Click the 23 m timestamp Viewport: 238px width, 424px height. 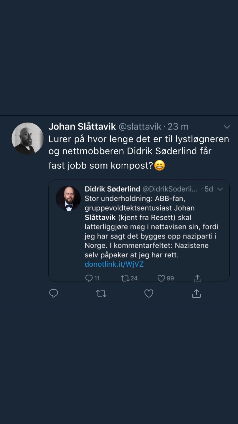tap(178, 127)
